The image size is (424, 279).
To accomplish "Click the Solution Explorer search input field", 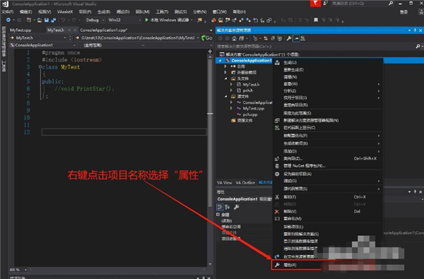I will point(315,47).
